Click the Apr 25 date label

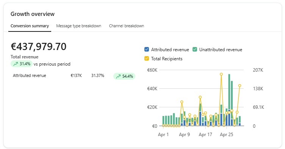(227, 135)
